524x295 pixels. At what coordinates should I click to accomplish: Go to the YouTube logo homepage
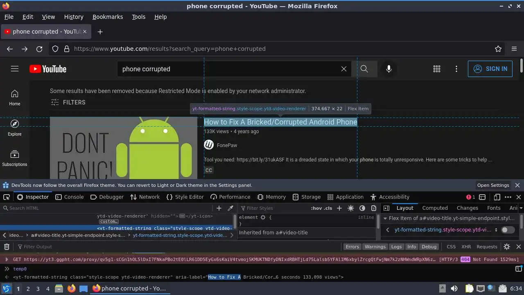click(48, 69)
